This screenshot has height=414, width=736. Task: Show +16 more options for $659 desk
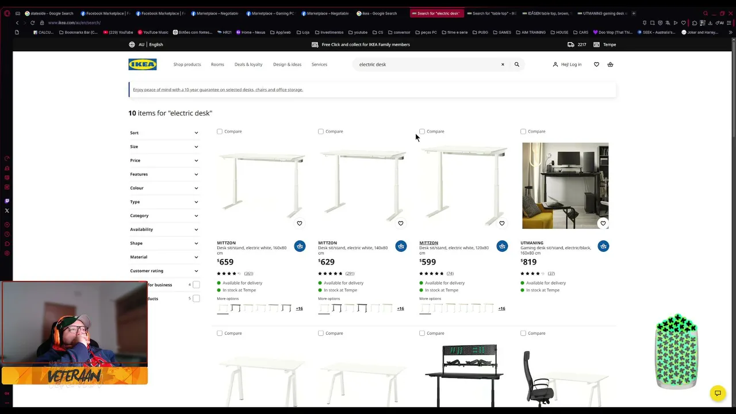(x=299, y=309)
